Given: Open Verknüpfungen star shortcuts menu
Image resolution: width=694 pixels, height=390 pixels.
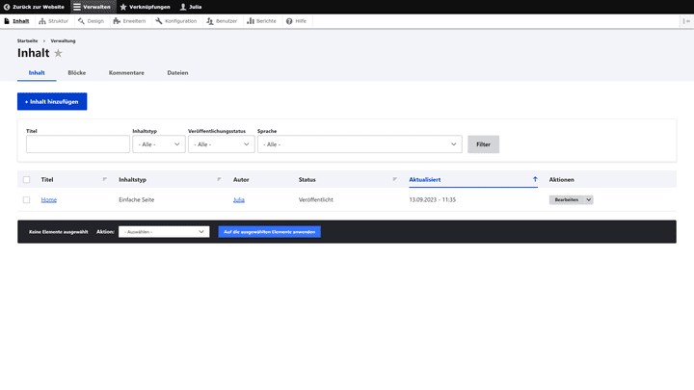Looking at the screenshot, I should [x=145, y=7].
